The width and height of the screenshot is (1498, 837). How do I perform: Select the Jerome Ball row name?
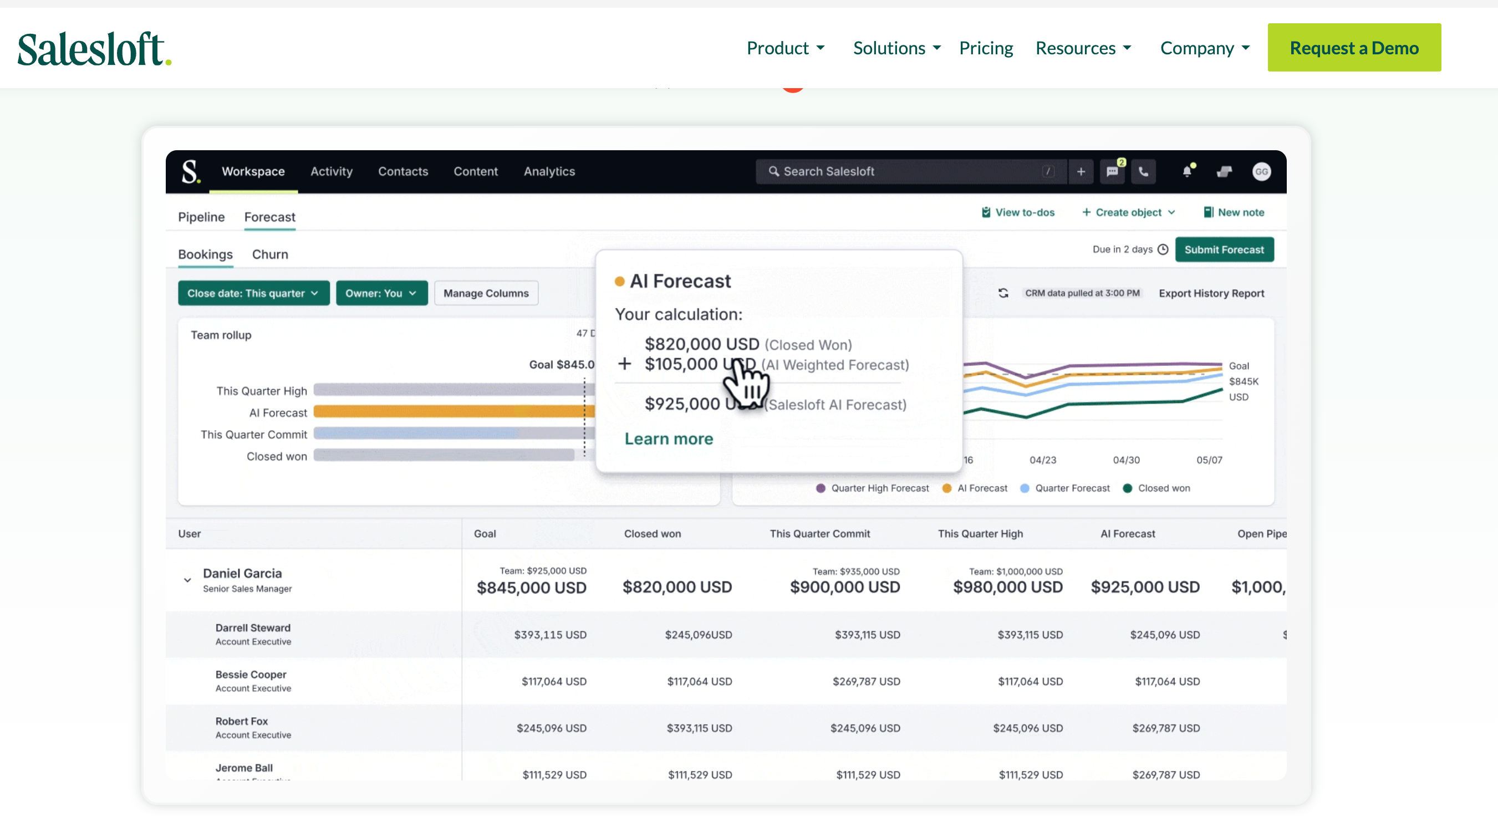(x=243, y=768)
